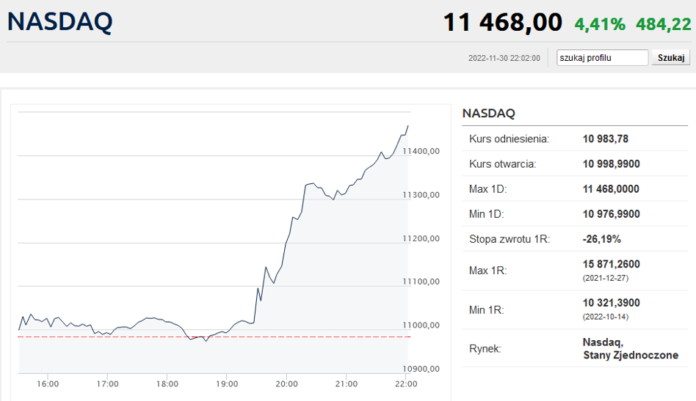Click the 16:00 label on the time axis

point(48,383)
